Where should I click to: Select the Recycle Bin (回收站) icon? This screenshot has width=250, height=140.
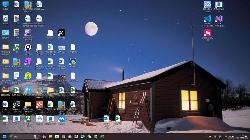pyautogui.click(x=5, y=20)
